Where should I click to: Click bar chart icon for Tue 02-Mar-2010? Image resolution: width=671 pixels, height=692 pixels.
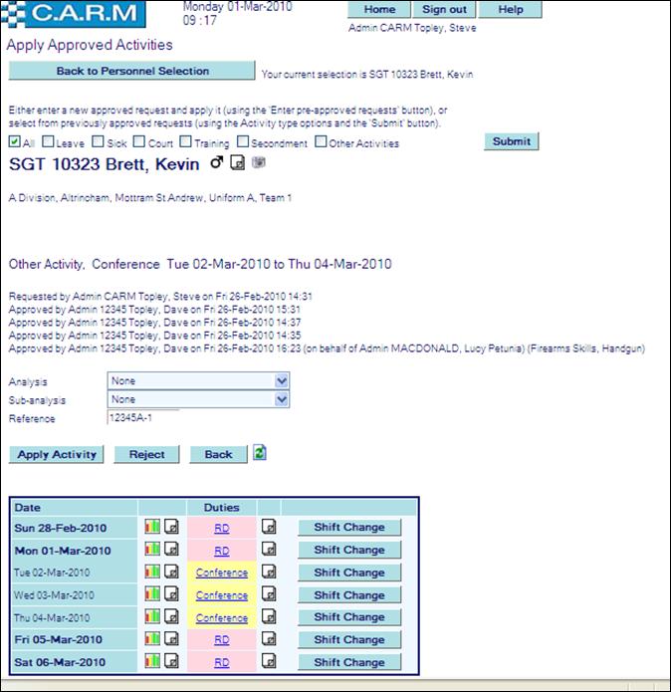click(x=152, y=573)
